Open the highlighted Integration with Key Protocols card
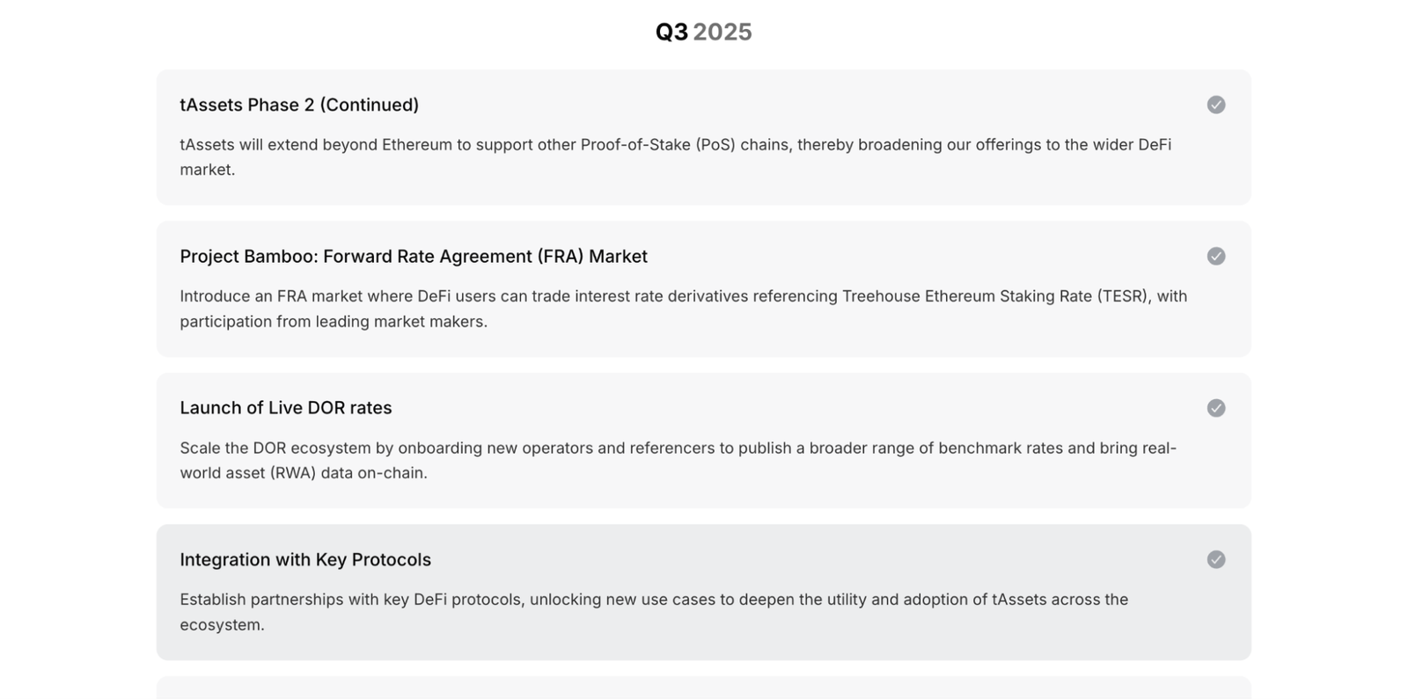 [x=704, y=593]
